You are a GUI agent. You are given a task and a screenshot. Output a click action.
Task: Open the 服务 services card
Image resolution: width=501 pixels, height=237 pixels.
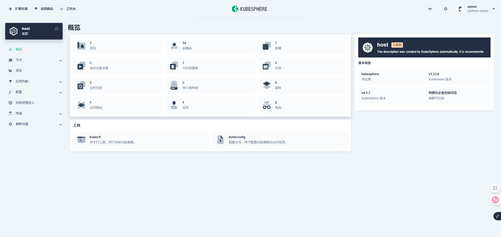[x=303, y=85]
